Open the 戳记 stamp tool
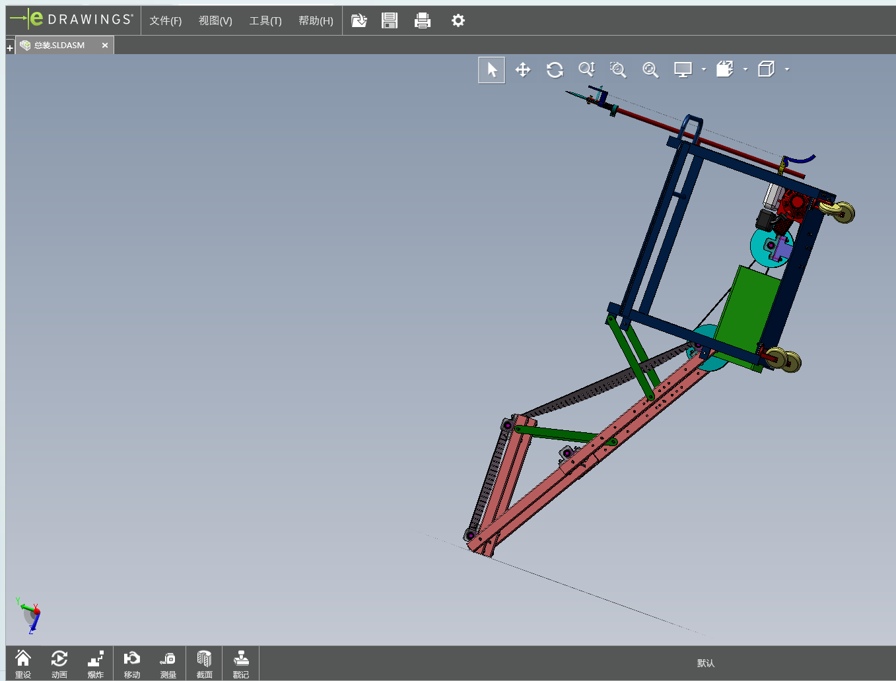Image resolution: width=896 pixels, height=681 pixels. [241, 664]
